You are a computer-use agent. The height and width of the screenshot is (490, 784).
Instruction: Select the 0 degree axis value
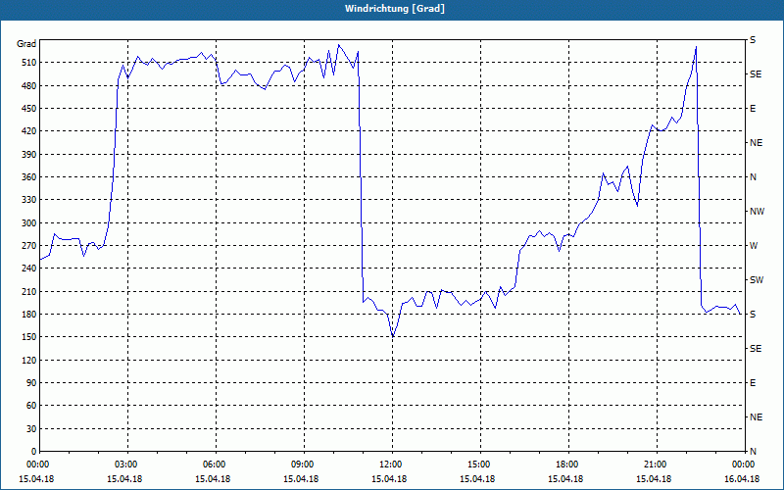[x=33, y=452]
